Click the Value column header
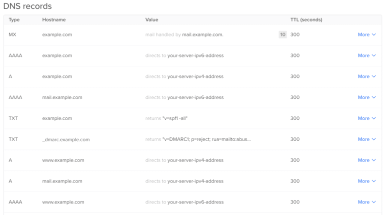Viewport: 384px width, 215px height. coord(151,20)
